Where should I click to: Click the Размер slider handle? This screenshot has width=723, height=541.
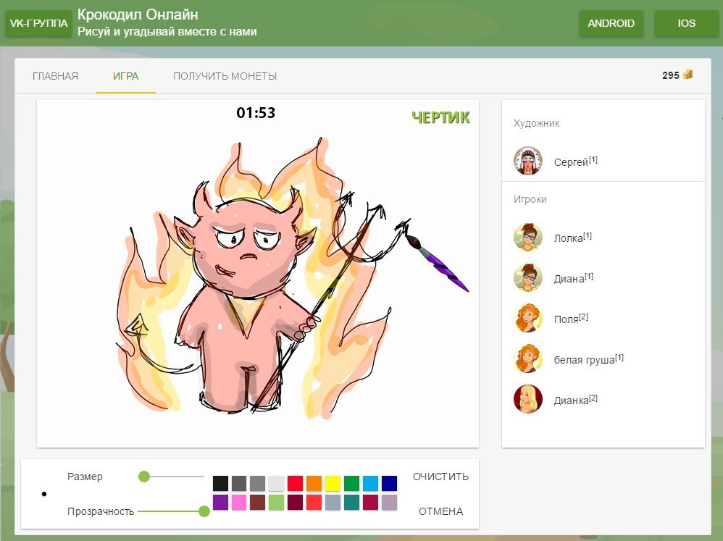(x=144, y=477)
